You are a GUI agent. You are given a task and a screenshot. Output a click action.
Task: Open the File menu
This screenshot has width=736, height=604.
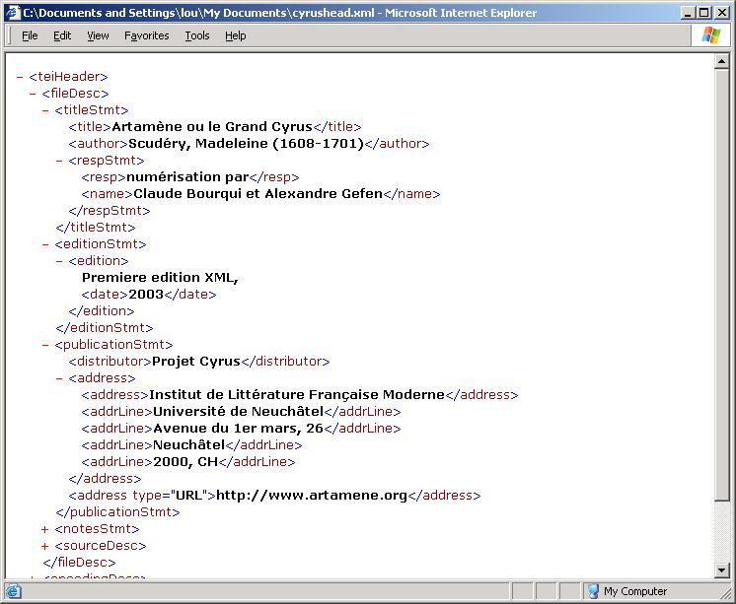30,35
